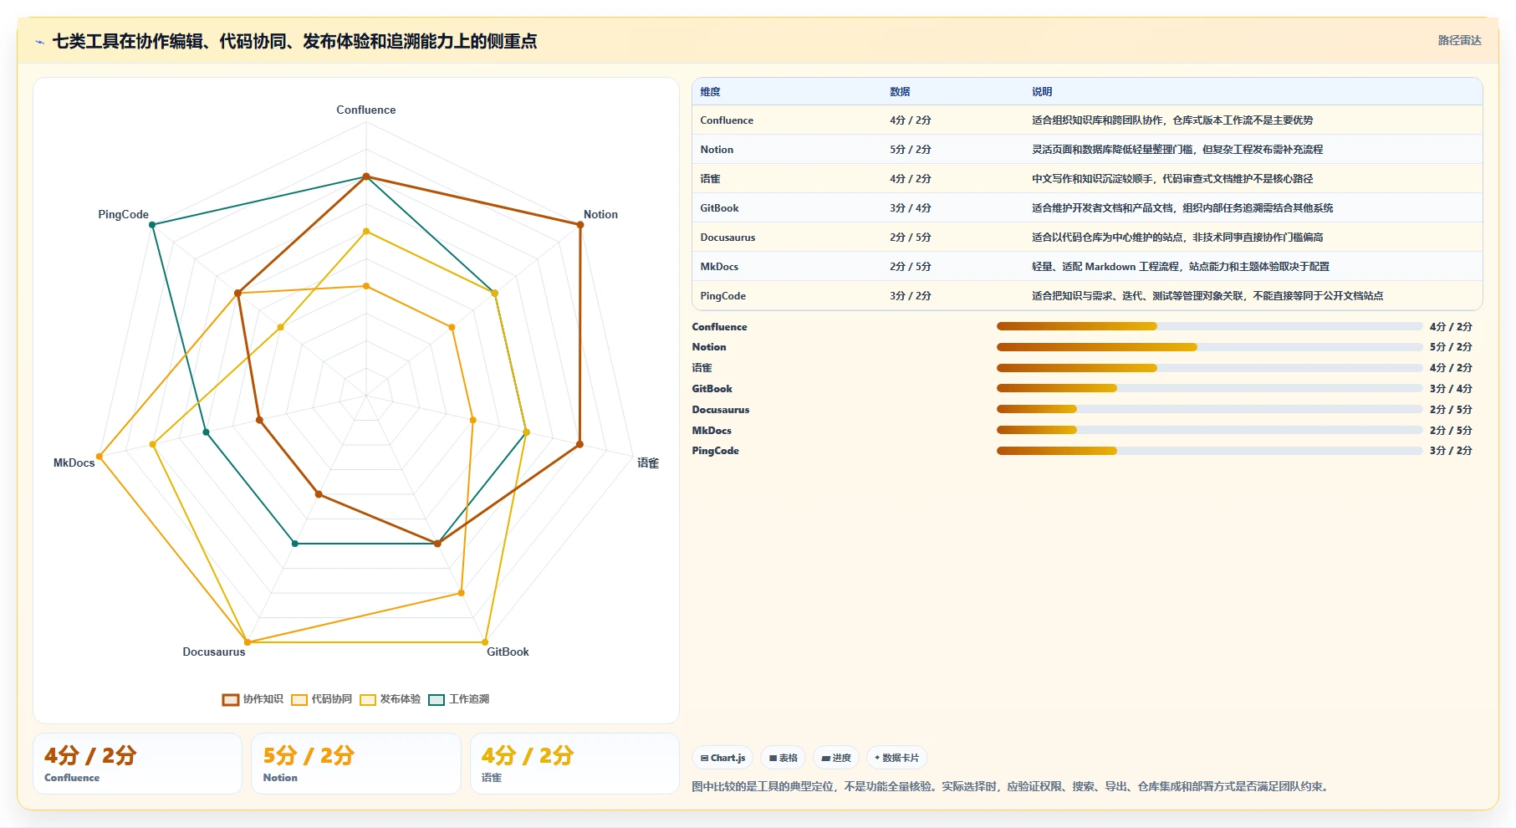The image size is (1516, 828).
Task: Open the Notion 5分 / 2分 summary card
Action: click(x=356, y=764)
